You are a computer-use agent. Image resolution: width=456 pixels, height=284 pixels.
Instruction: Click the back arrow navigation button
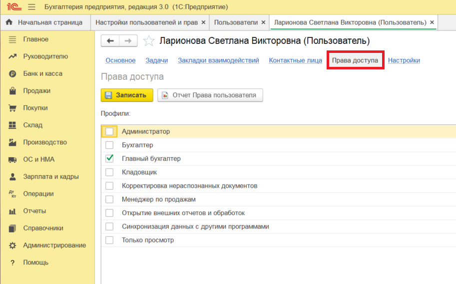(110, 41)
